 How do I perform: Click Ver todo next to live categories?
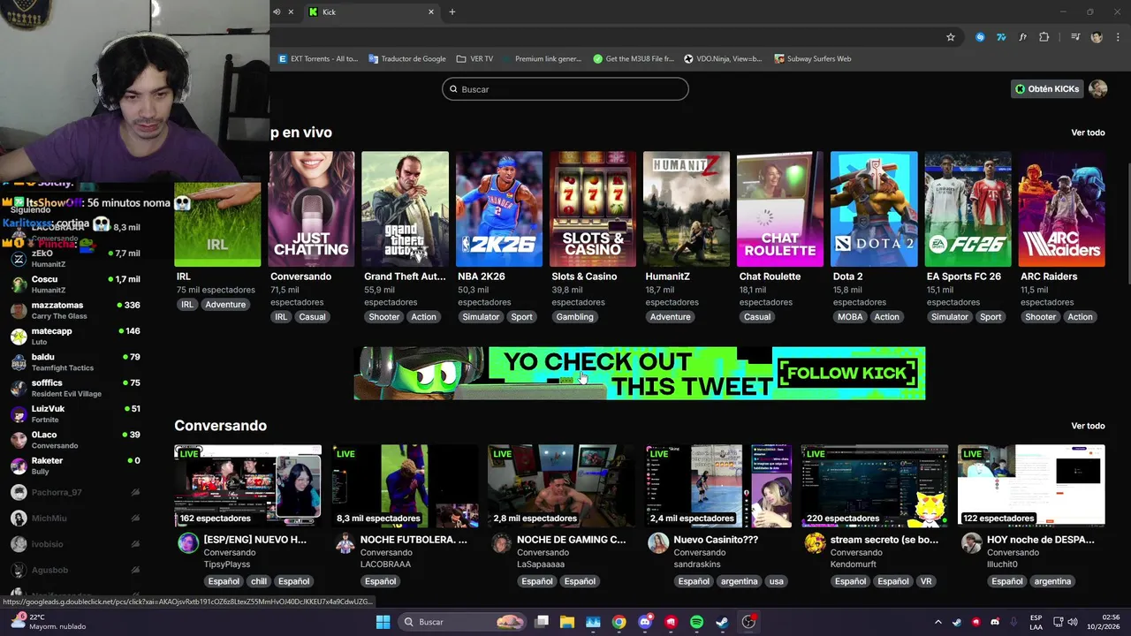point(1088,132)
